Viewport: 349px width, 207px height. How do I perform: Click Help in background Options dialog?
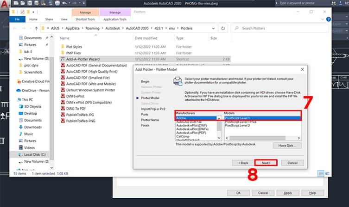312,193
